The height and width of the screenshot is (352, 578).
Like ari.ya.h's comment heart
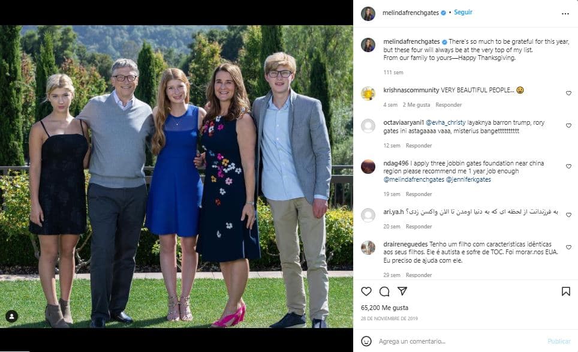568,215
